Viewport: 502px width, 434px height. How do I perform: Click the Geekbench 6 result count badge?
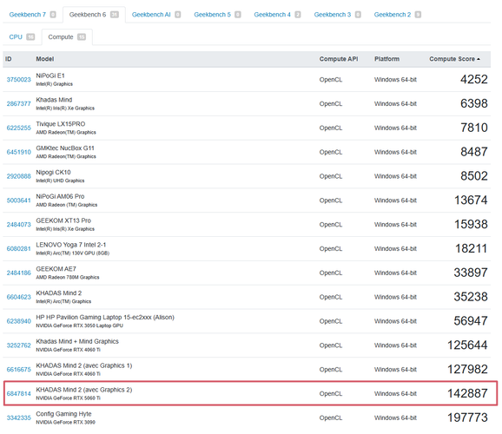coord(115,15)
